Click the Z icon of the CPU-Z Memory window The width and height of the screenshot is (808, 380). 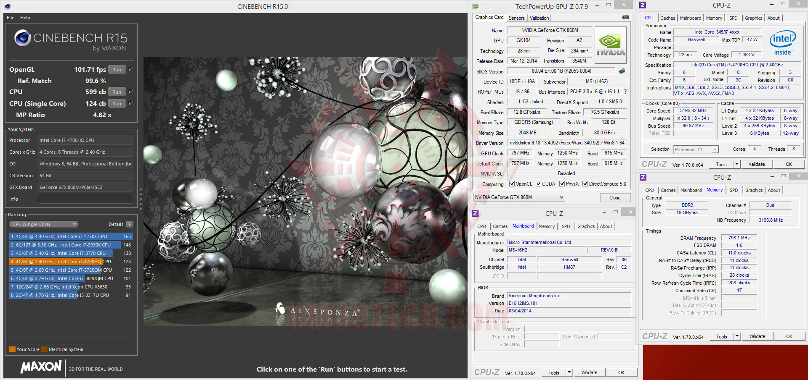pyautogui.click(x=643, y=177)
